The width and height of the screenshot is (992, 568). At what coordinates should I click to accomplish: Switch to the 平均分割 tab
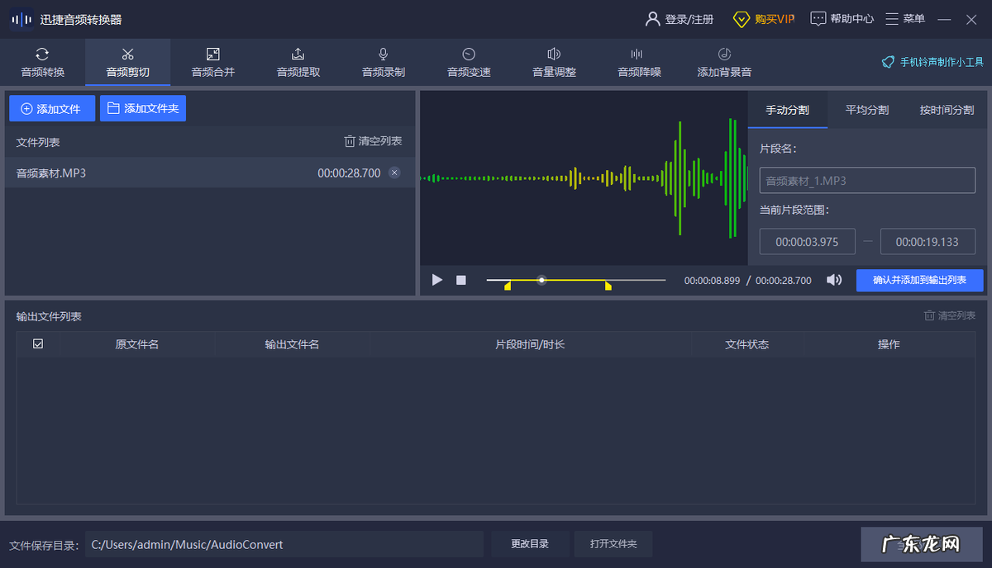[x=866, y=108]
